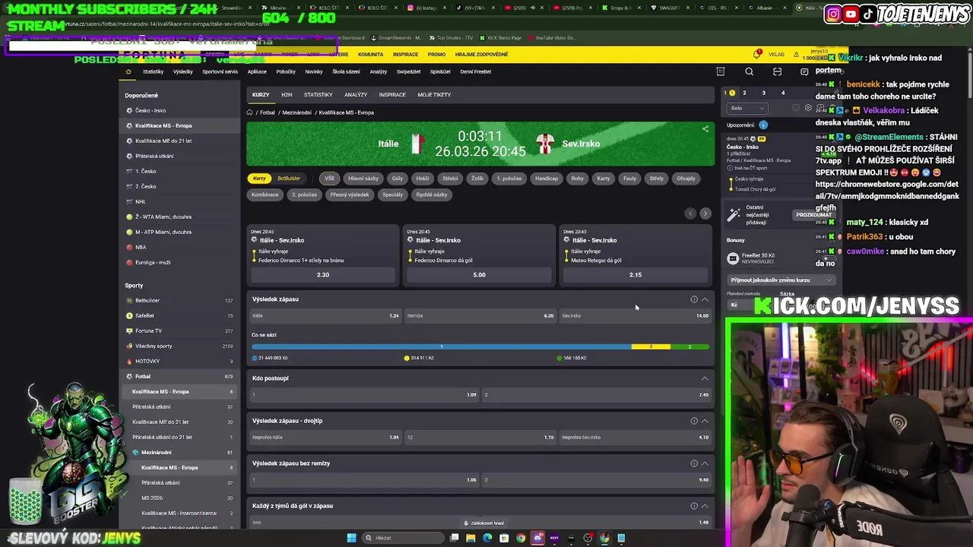This screenshot has height=547, width=973.
Task: Open the search icon in the header
Action: pyautogui.click(x=749, y=71)
